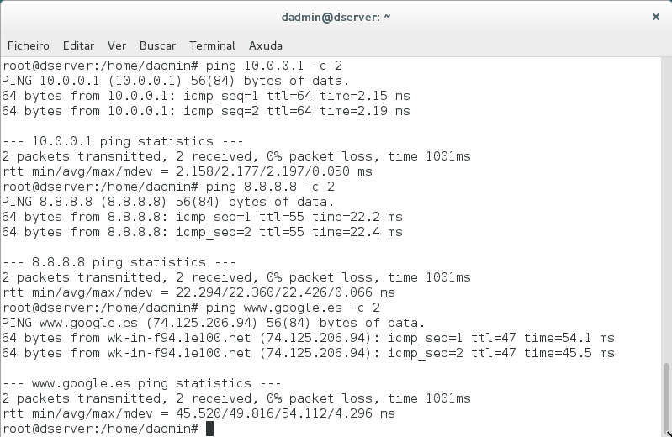Click the rtt line 45.520/49.816/54.112/4.296 ms
672x437 pixels.
click(x=198, y=413)
